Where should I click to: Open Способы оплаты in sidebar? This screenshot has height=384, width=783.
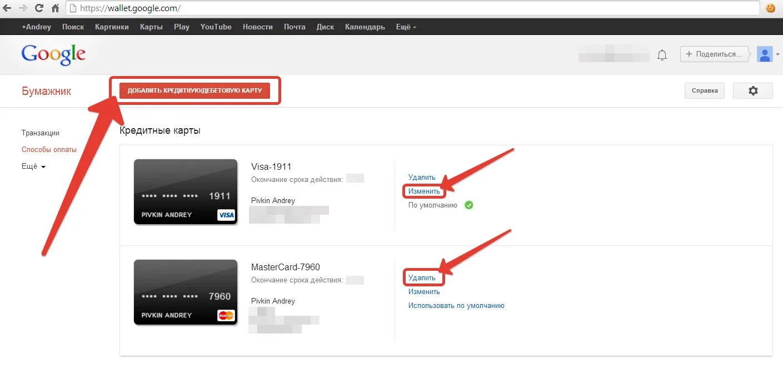(x=49, y=150)
